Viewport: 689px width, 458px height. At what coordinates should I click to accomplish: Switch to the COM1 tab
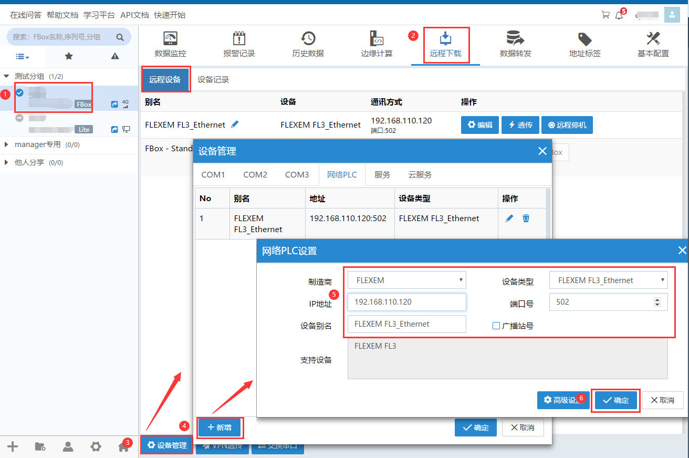213,174
